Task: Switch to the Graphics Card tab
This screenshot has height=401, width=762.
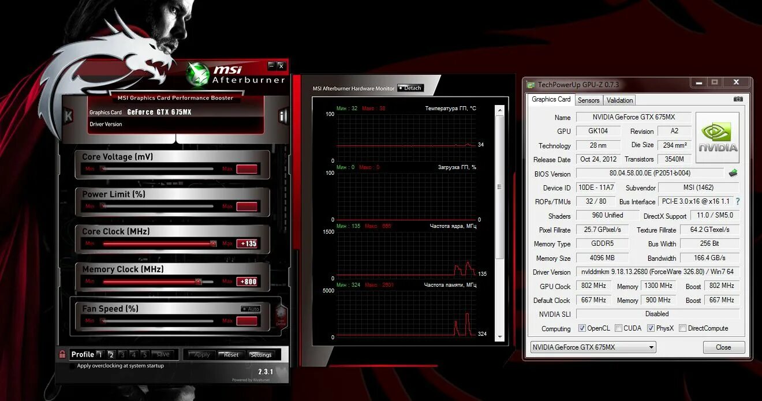Action: click(551, 99)
